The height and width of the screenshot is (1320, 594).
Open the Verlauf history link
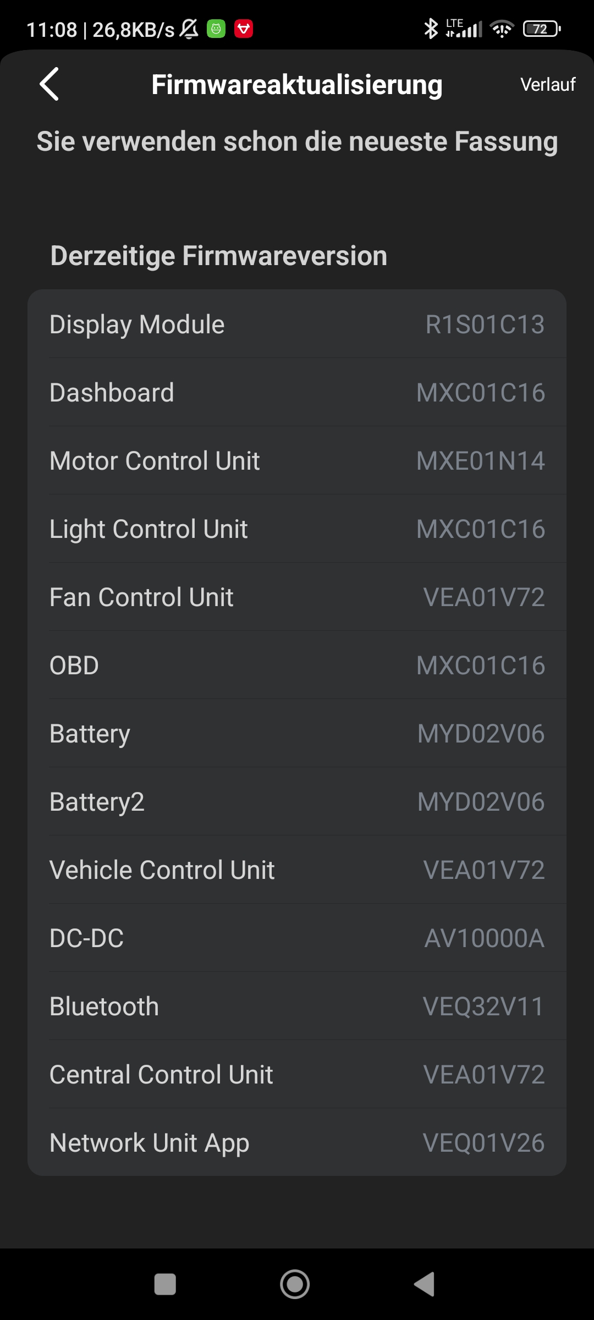coord(547,85)
